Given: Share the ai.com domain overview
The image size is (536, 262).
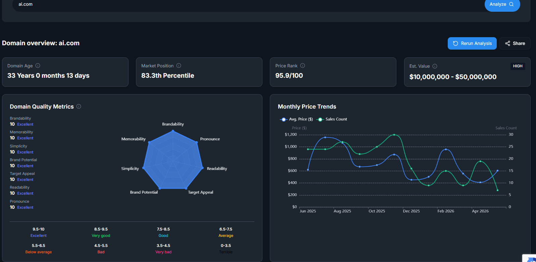Looking at the screenshot, I should pos(515,44).
